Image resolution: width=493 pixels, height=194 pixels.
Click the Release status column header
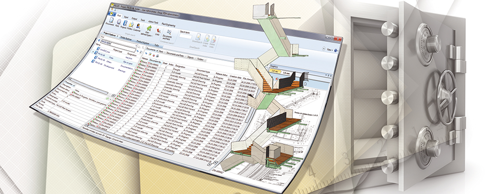coord(222,75)
